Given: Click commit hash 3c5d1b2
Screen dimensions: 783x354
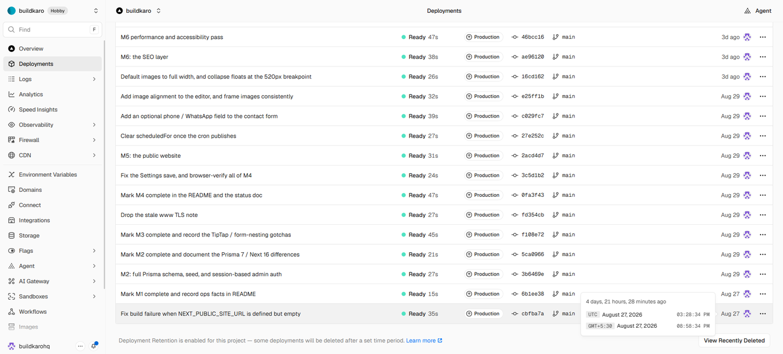Looking at the screenshot, I should tap(532, 176).
